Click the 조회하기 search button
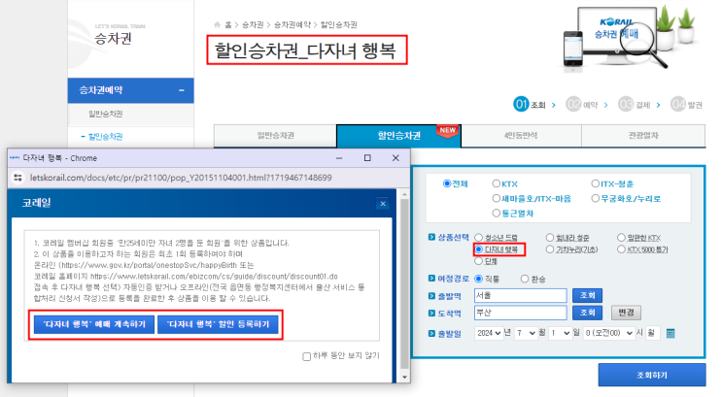This screenshot has width=722, height=397. (x=652, y=375)
